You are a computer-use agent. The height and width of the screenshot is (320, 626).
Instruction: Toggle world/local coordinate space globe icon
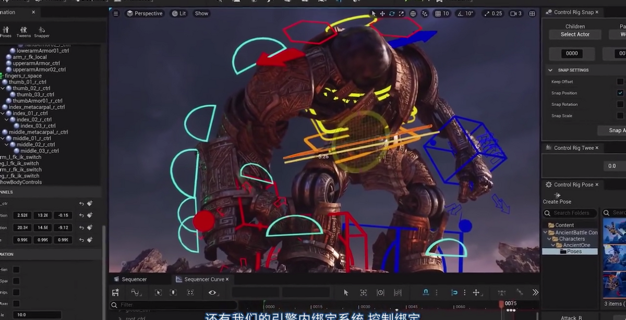tap(413, 14)
